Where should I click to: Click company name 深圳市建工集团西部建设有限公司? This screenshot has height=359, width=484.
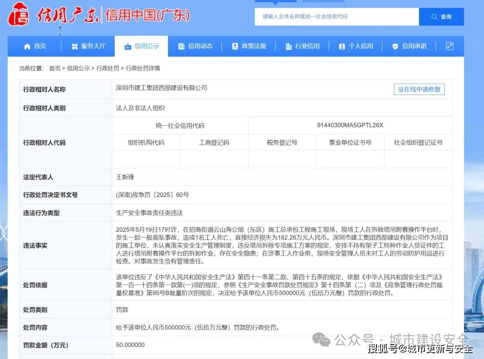(x=161, y=88)
